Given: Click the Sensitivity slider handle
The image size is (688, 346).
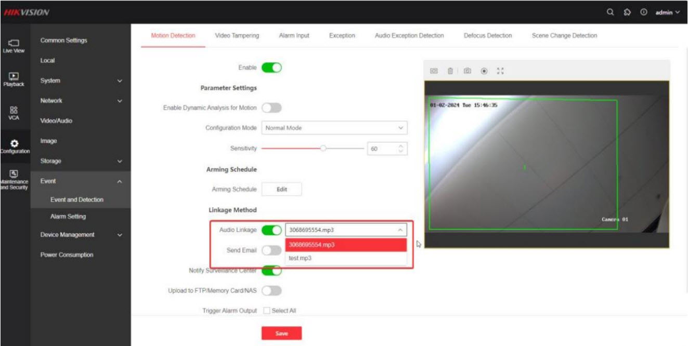Looking at the screenshot, I should click(323, 149).
